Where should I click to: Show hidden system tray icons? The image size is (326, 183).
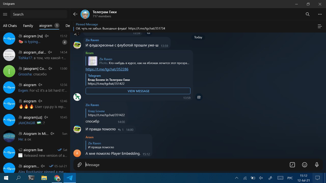[x=237, y=178]
